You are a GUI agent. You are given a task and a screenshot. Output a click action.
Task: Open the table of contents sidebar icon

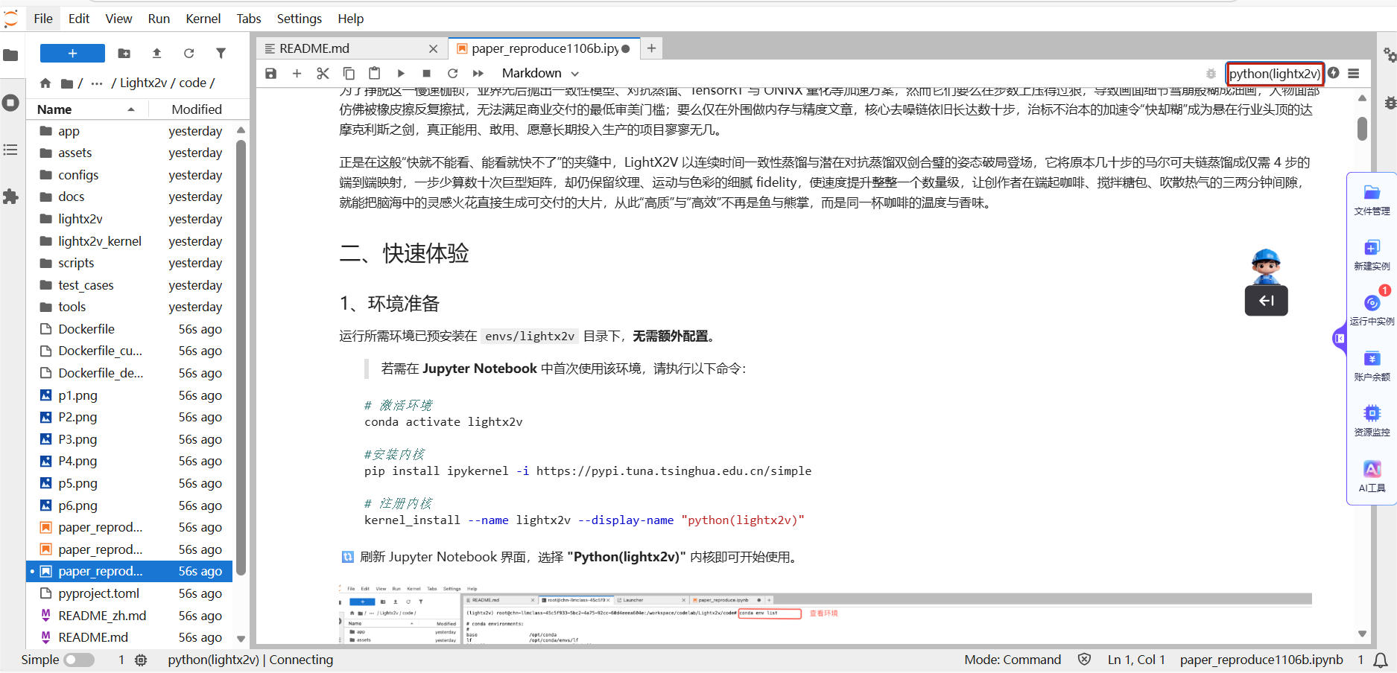[x=10, y=150]
